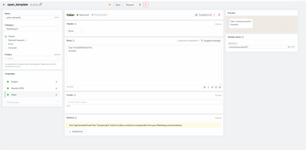
Task: Apply strikethrough formatting in the body toolbar
Action: point(212,87)
